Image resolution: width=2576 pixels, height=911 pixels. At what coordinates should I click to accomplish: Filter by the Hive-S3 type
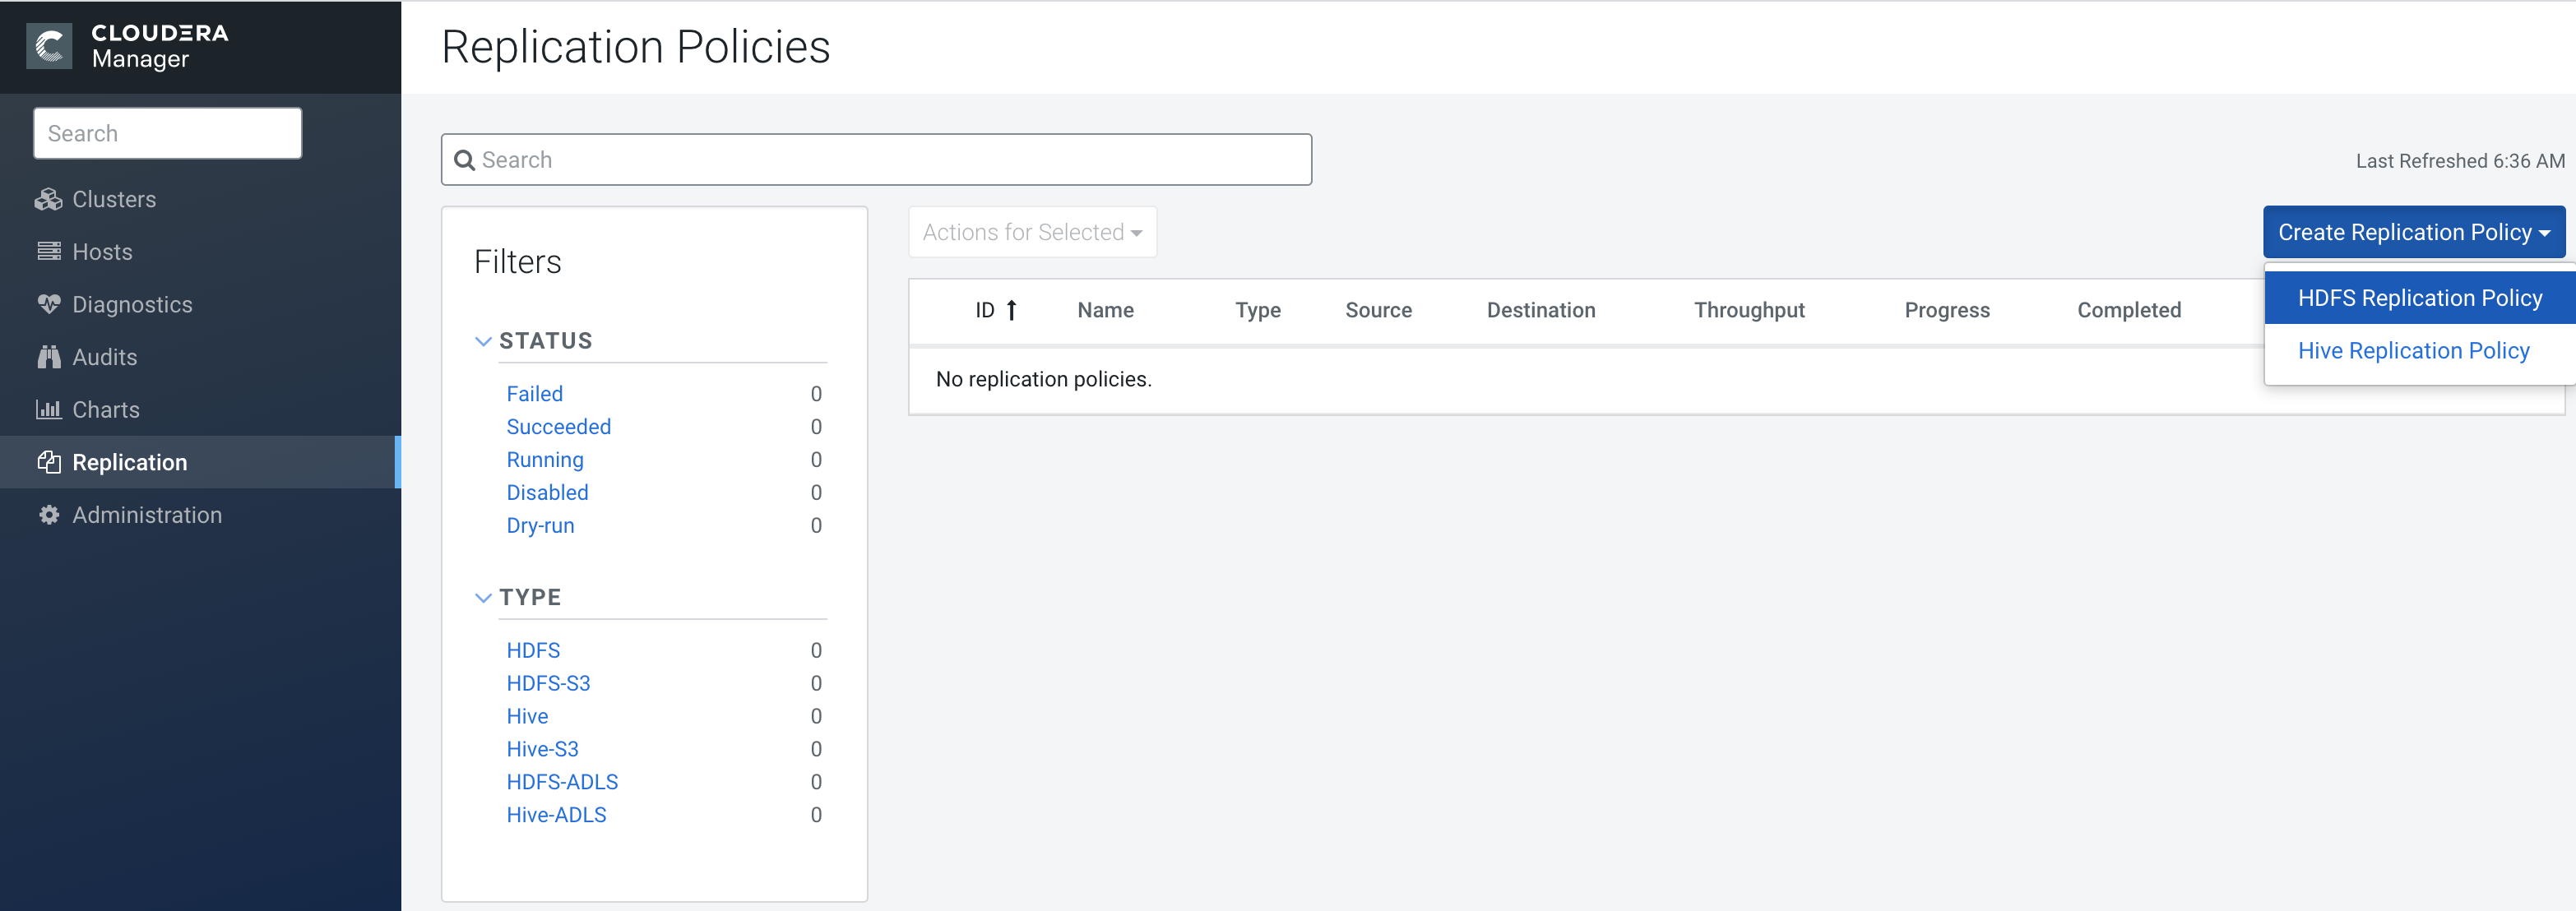point(542,749)
